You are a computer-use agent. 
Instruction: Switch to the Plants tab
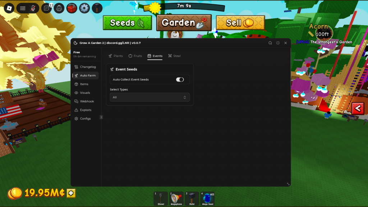(116, 56)
